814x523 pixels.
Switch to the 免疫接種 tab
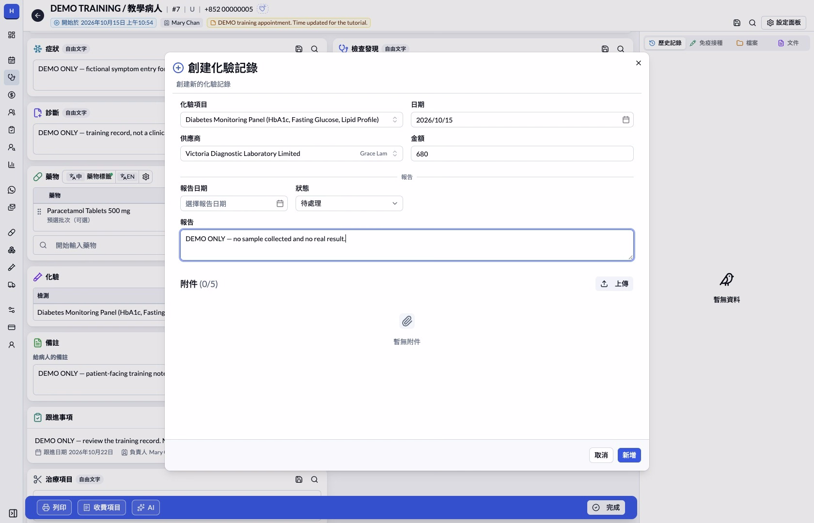pyautogui.click(x=706, y=43)
